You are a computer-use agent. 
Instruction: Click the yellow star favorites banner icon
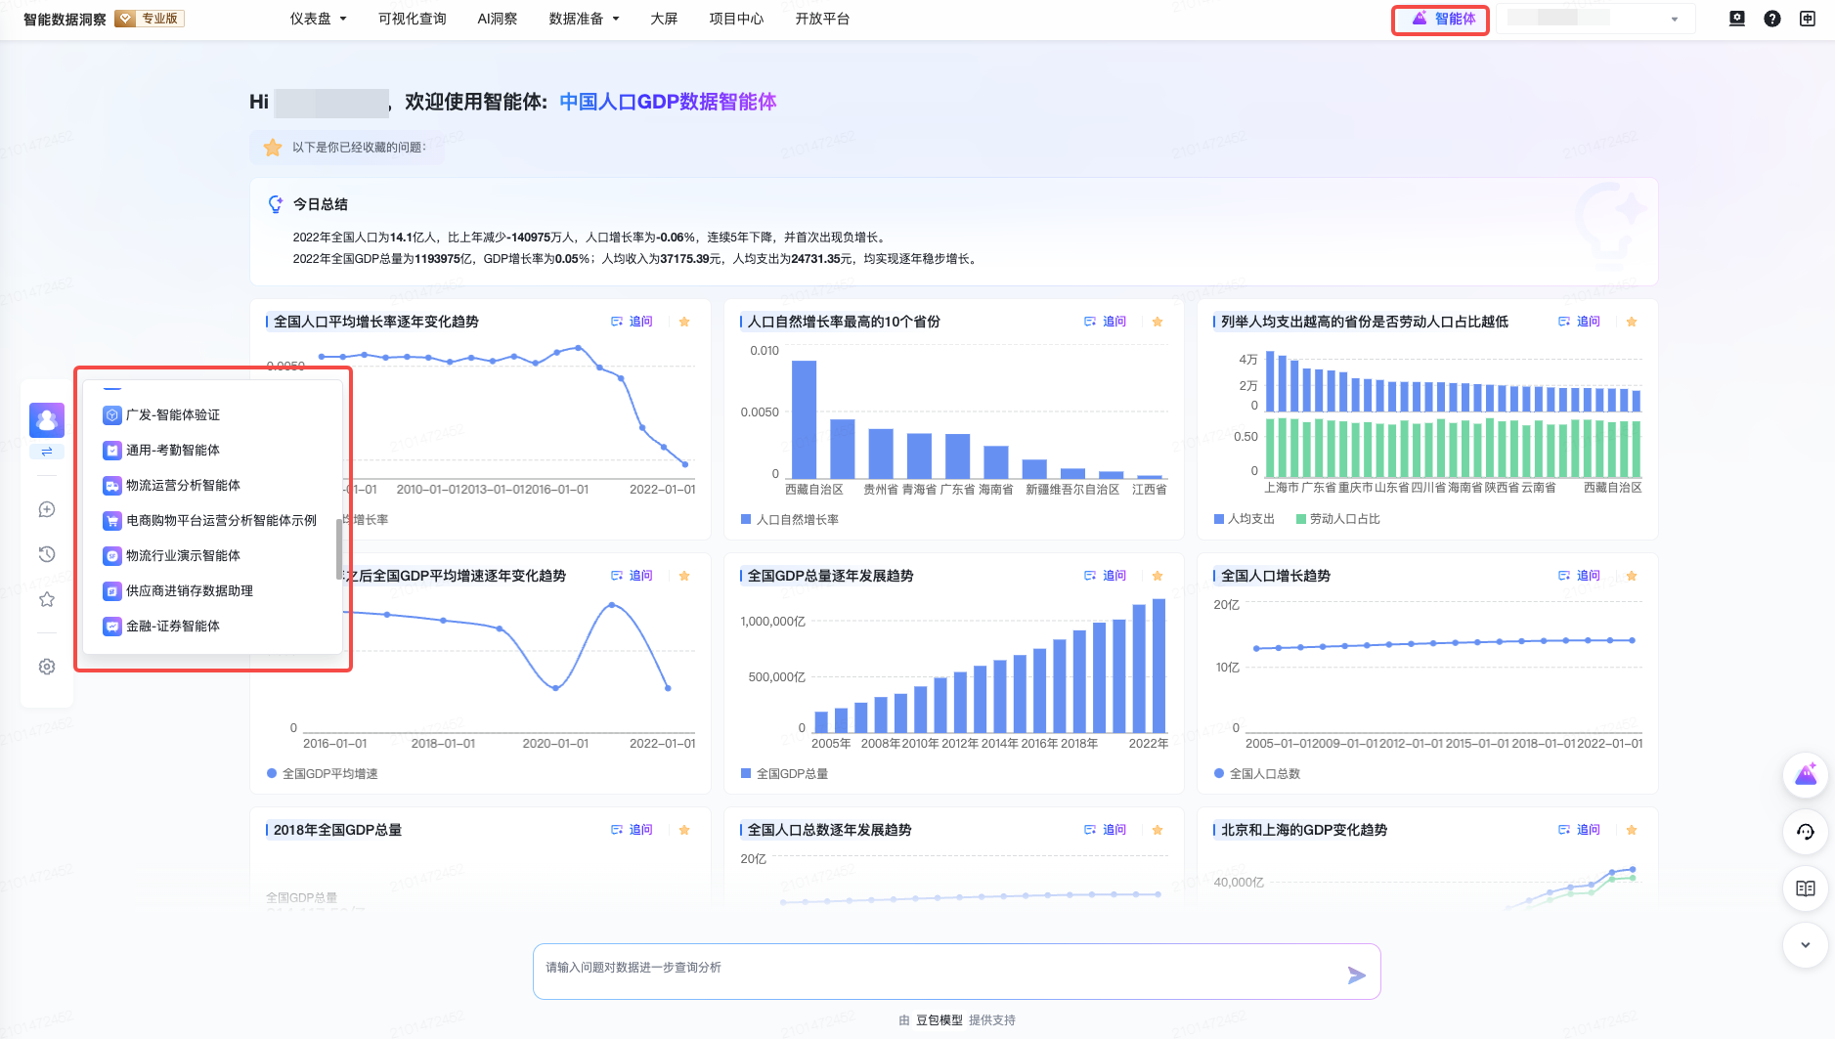[273, 148]
